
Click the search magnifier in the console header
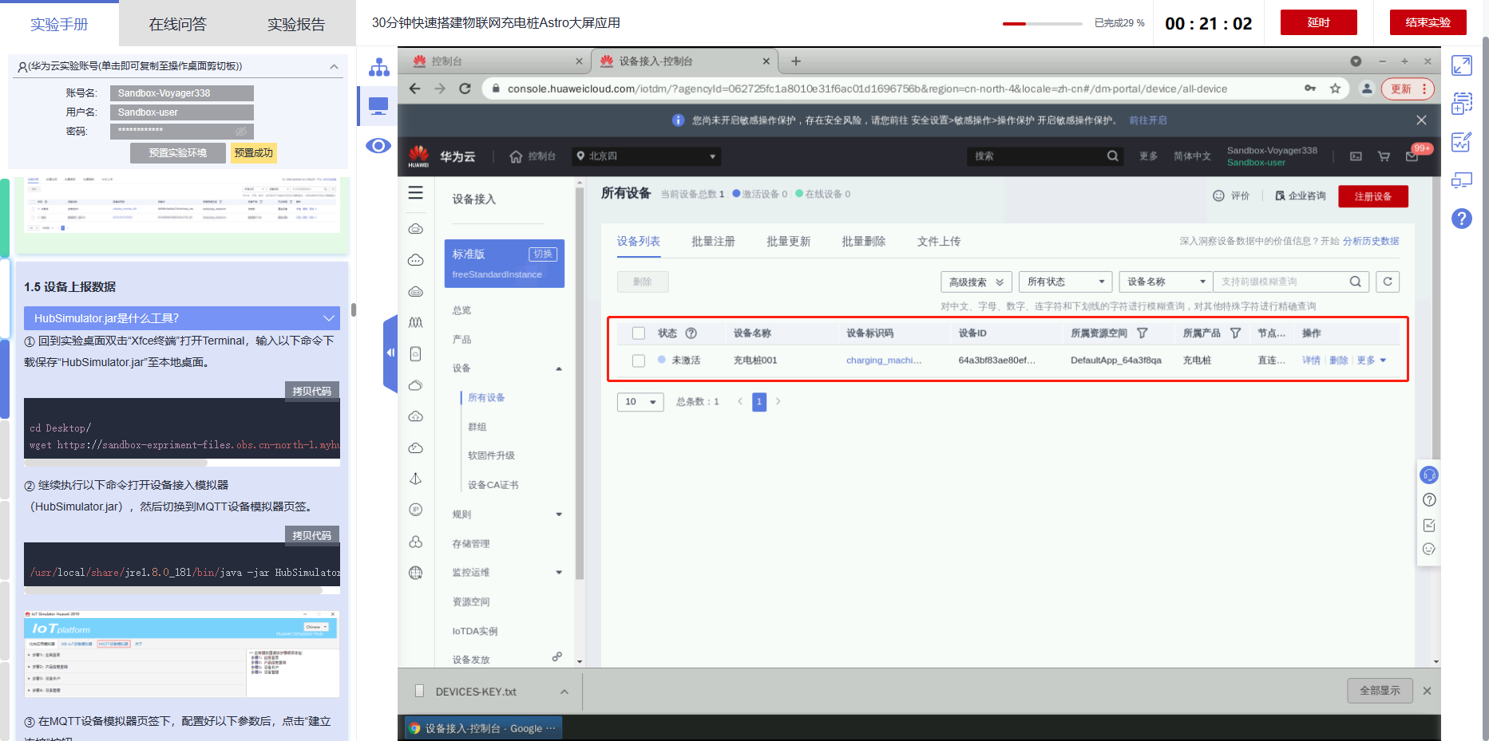[x=1112, y=156]
